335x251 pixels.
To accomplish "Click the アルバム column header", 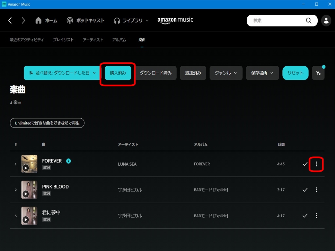I will coord(201,144).
